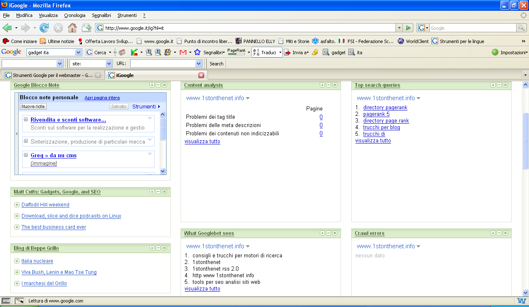Open the Google Toolbar search box dropdown
Viewport: 529px width, 307px height.
[x=79, y=53]
